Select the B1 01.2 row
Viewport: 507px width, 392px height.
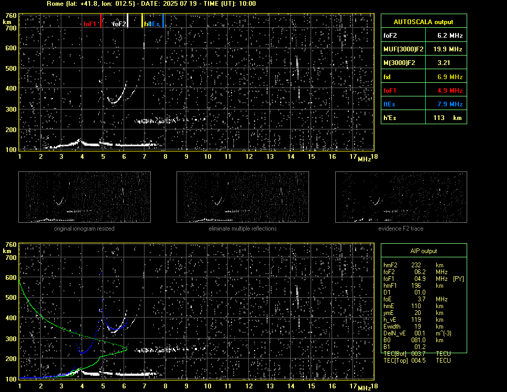[404, 346]
